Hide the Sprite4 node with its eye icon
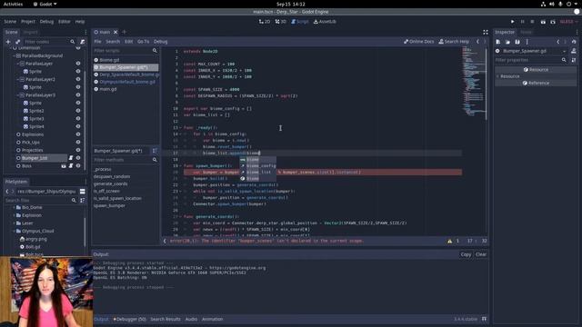The image size is (582, 327). 78,126
